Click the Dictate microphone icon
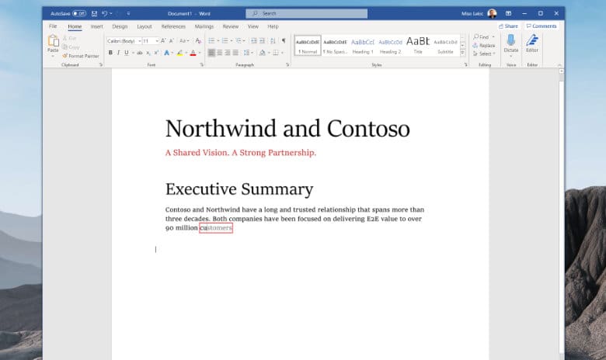 510,40
